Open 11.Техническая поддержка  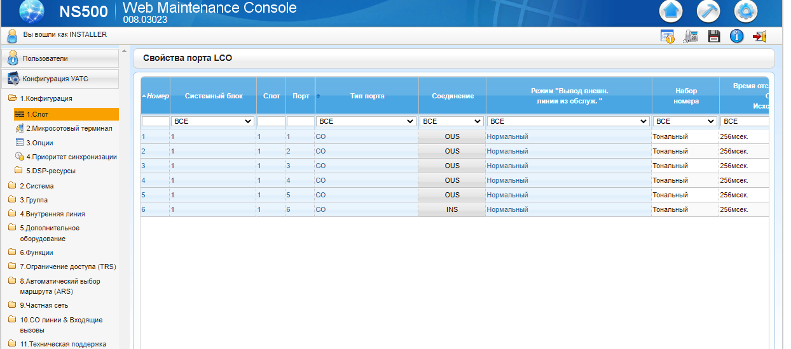point(63,344)
